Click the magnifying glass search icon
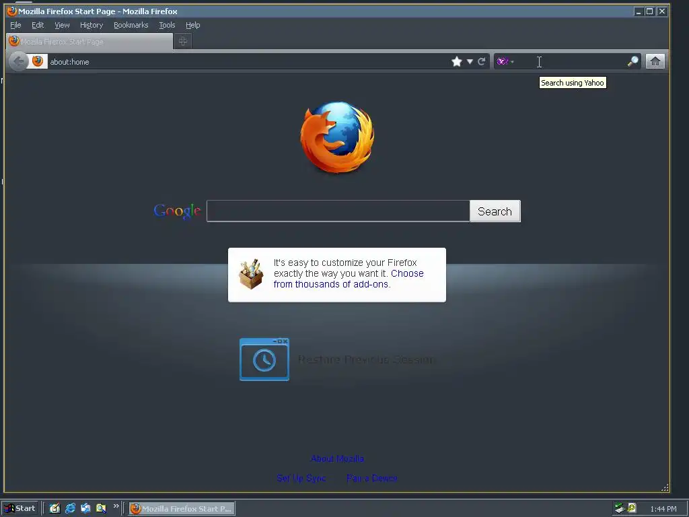This screenshot has height=517, width=689. 632,61
